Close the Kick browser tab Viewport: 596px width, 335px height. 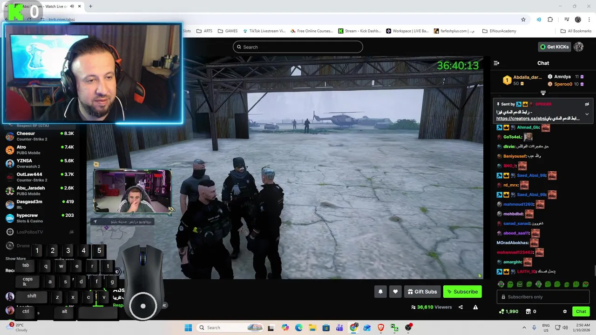80,7
